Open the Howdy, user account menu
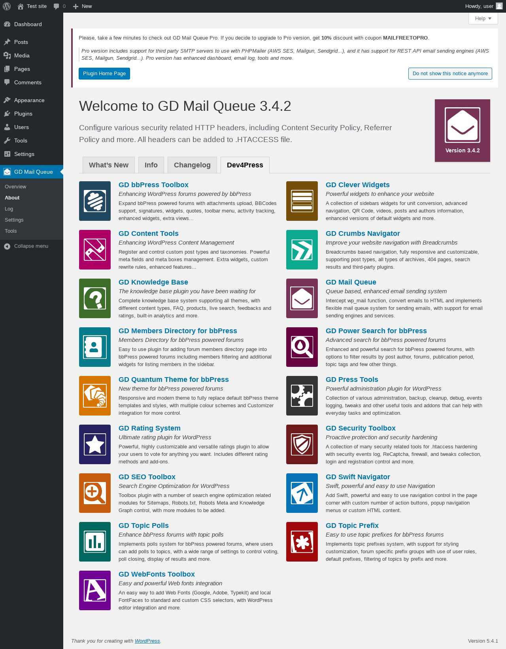This screenshot has height=649, width=506. 483,6
